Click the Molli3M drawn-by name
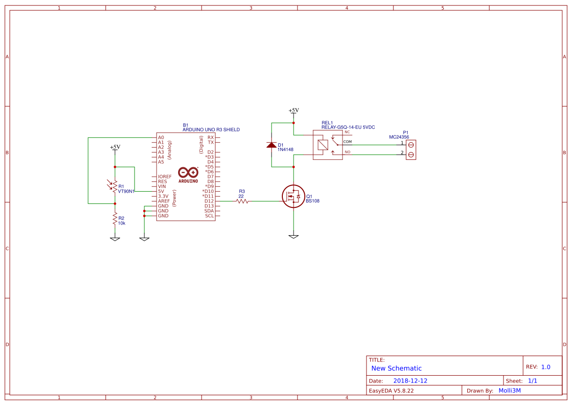The image size is (572, 405). coord(509,390)
